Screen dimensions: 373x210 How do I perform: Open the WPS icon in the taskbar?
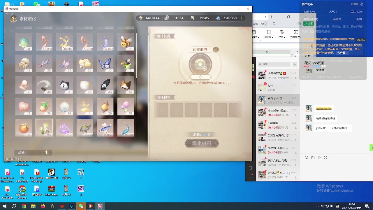click(x=62, y=206)
